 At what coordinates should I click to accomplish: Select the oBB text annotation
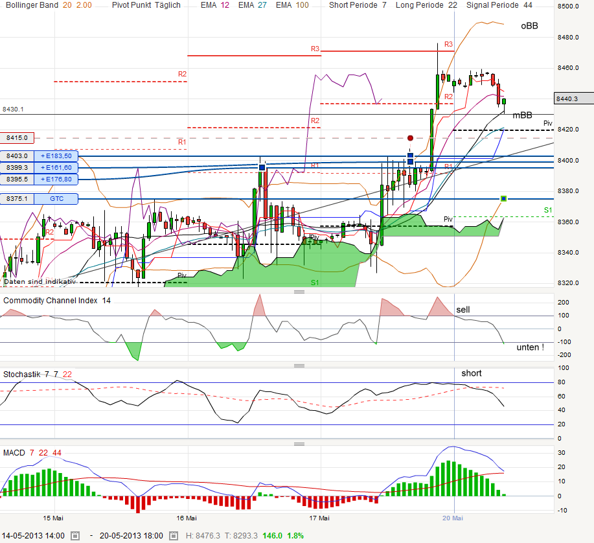(529, 26)
